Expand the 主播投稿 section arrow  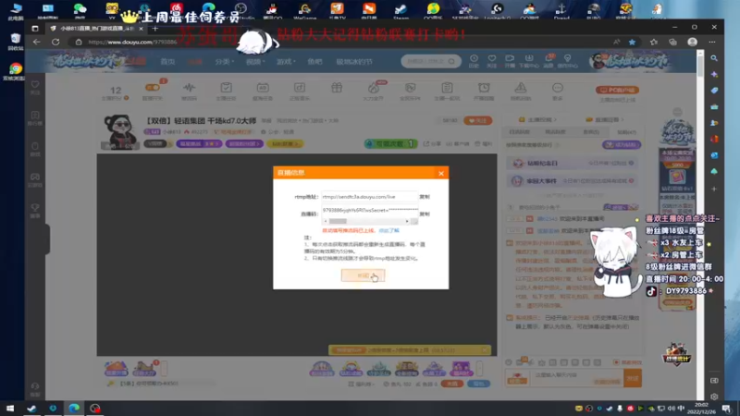(556, 120)
